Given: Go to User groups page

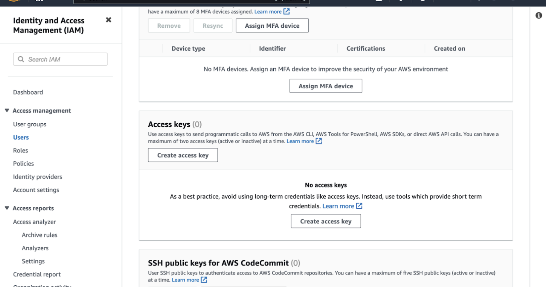Looking at the screenshot, I should click(x=29, y=124).
